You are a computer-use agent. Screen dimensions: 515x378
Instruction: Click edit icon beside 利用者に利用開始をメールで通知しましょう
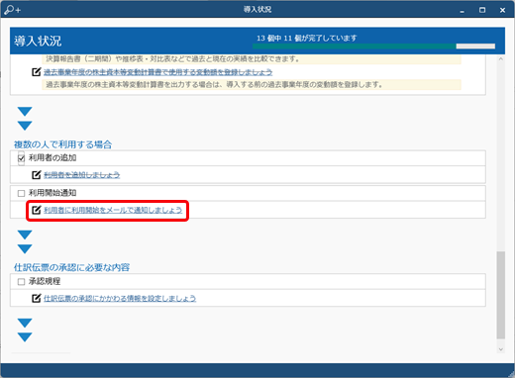pos(37,210)
